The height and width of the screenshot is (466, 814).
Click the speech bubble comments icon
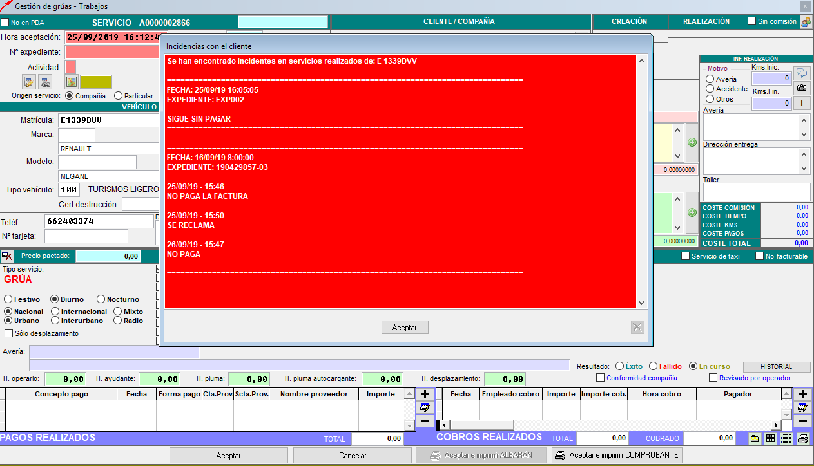[802, 73]
